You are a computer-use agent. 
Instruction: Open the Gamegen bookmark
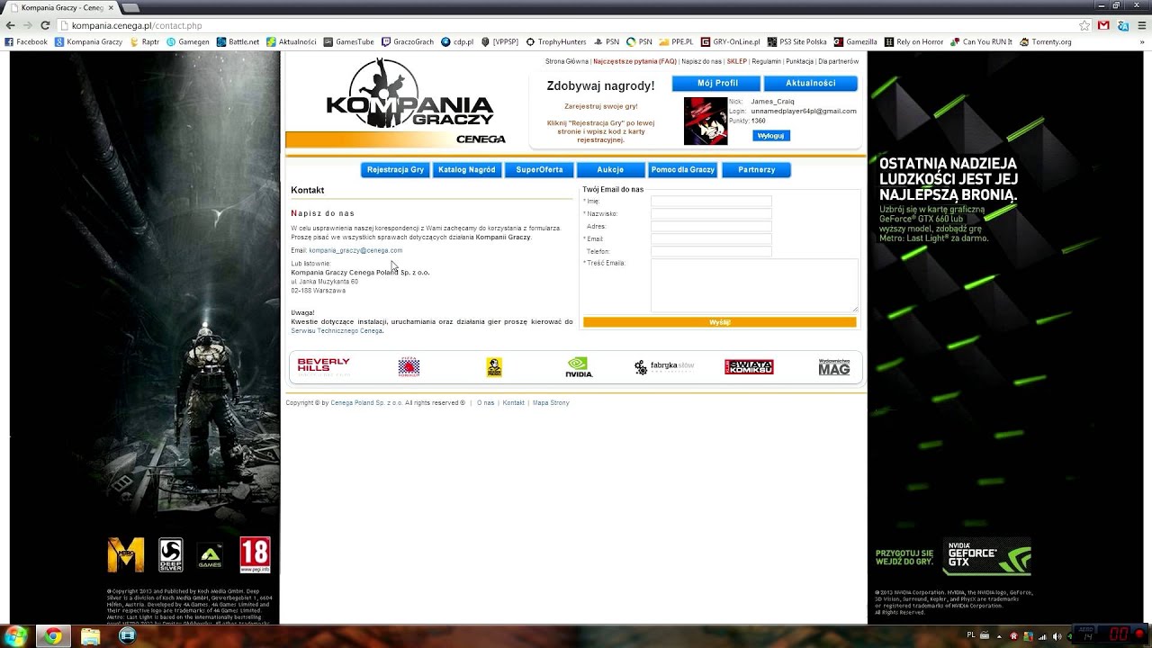point(187,42)
